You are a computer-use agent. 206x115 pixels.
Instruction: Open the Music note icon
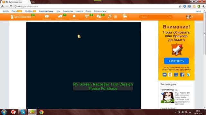click(x=109, y=16)
